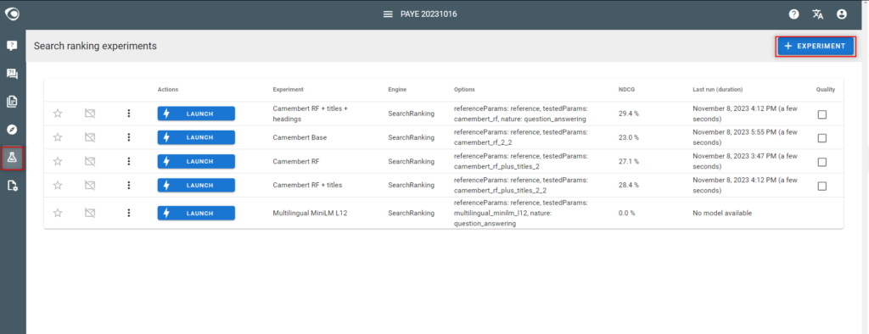Open three-dot menu for Camembert Base
869x334 pixels.
coord(129,137)
